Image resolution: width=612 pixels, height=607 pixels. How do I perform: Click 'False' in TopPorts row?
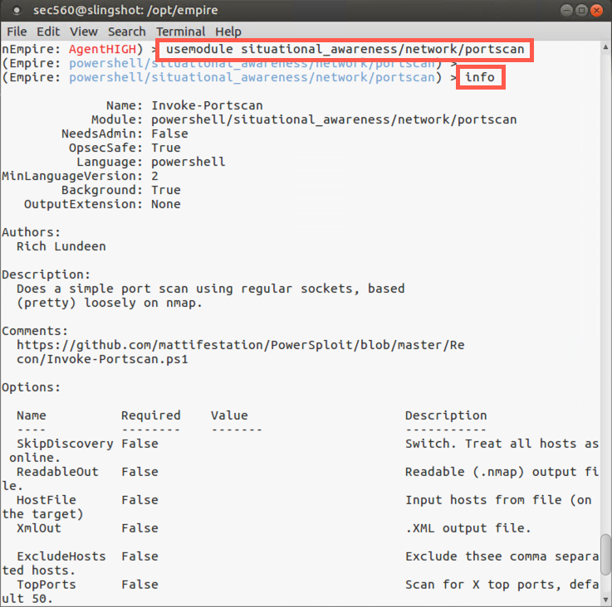tap(140, 585)
